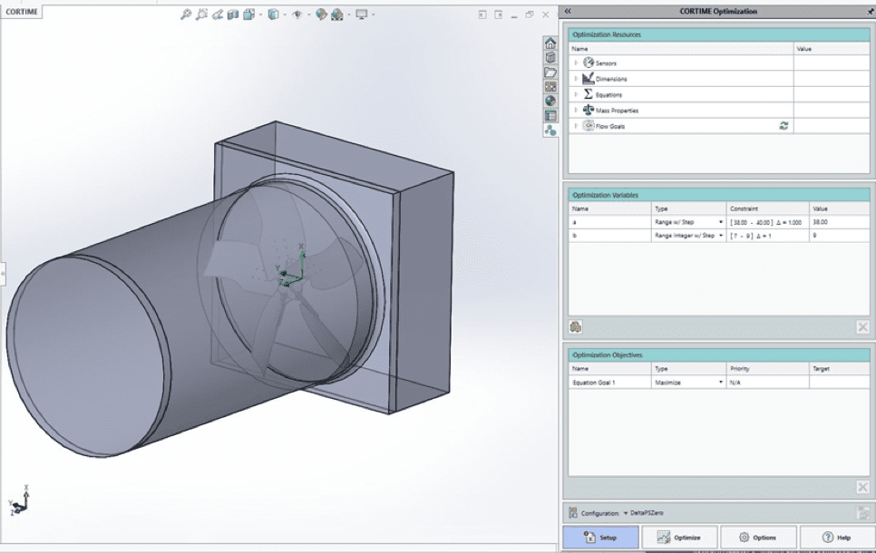The image size is (876, 553).
Task: Click the left-panel collapse viewport icon
Action: point(482,15)
